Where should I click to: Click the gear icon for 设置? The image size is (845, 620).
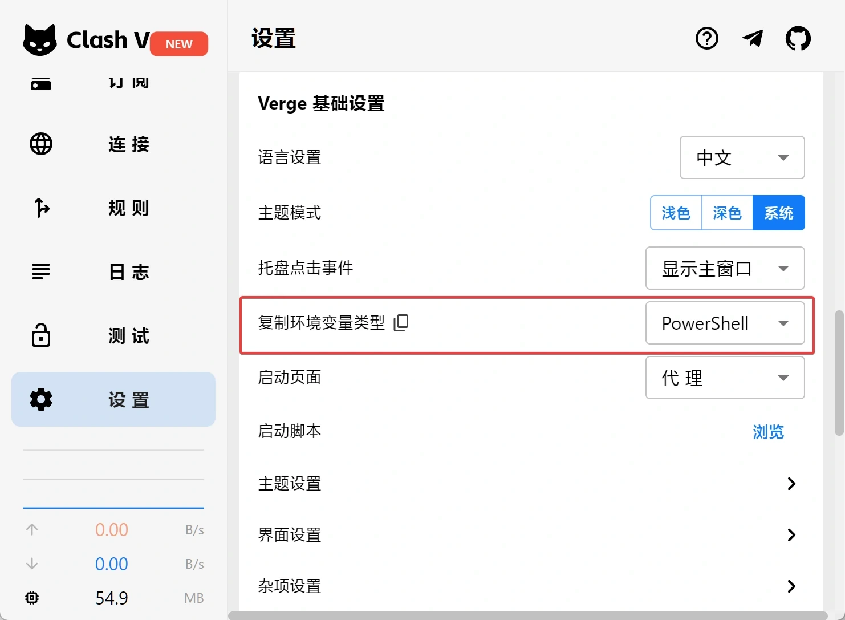[x=41, y=399]
